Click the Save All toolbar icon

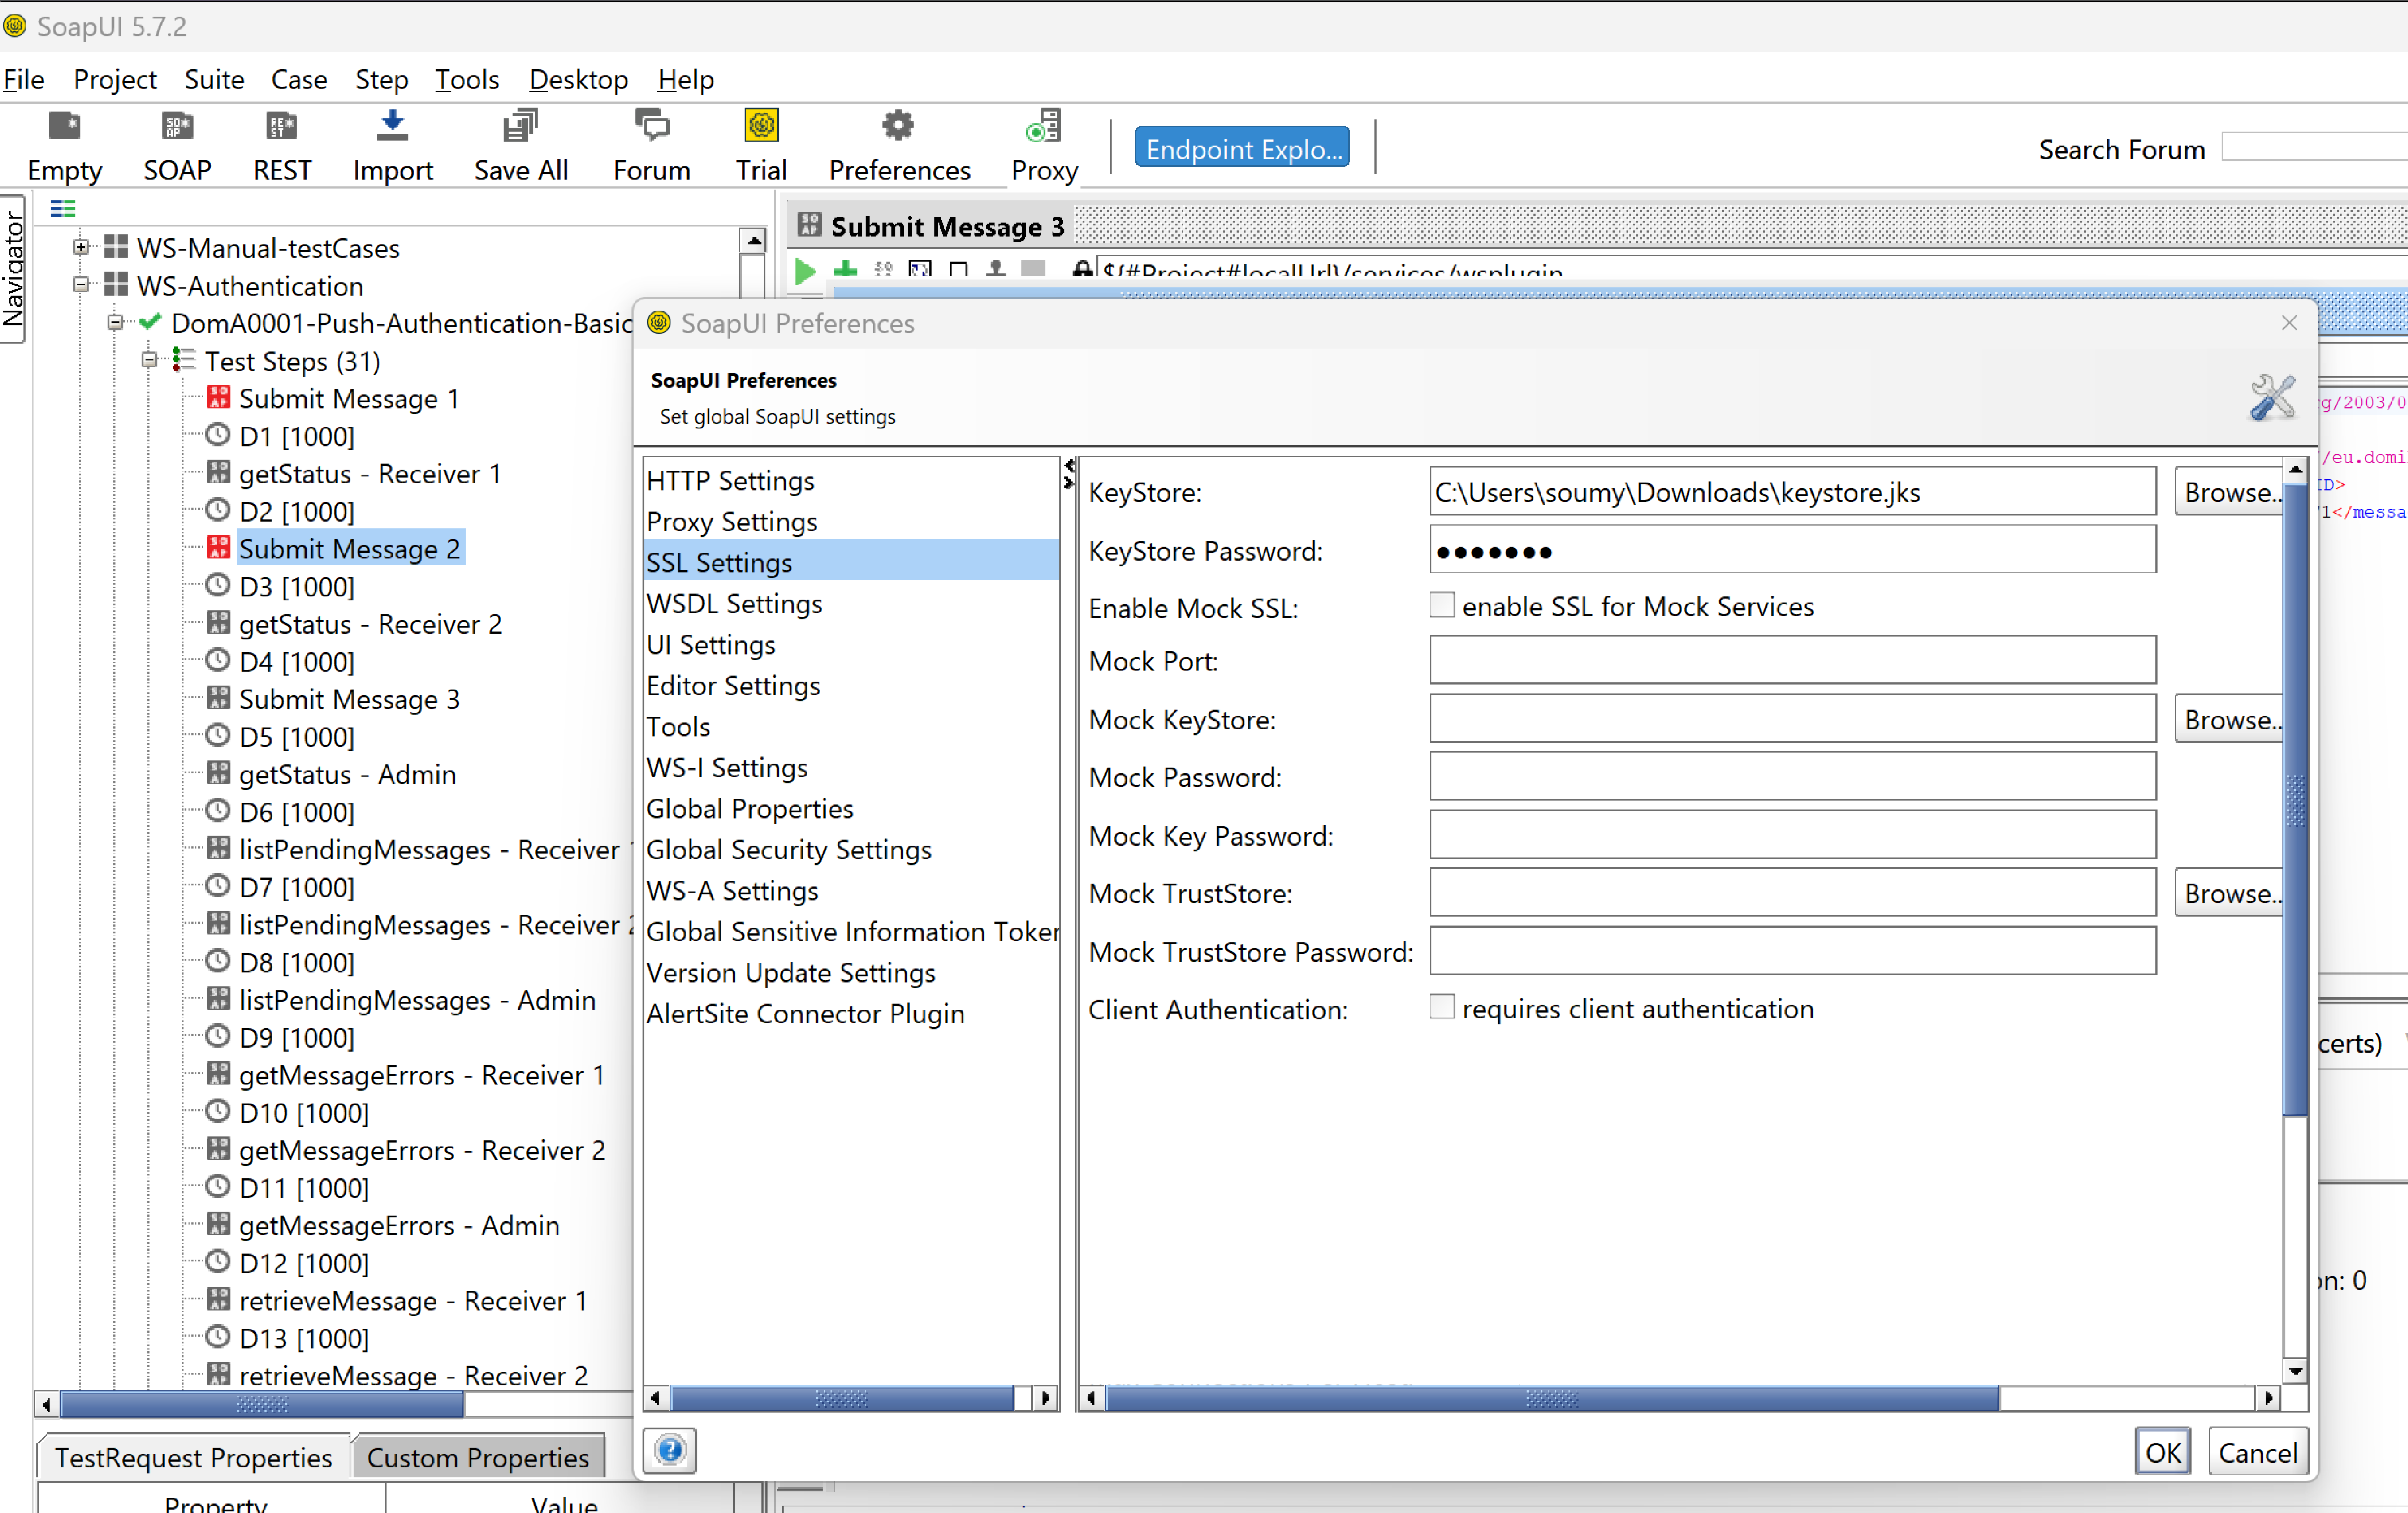520,126
